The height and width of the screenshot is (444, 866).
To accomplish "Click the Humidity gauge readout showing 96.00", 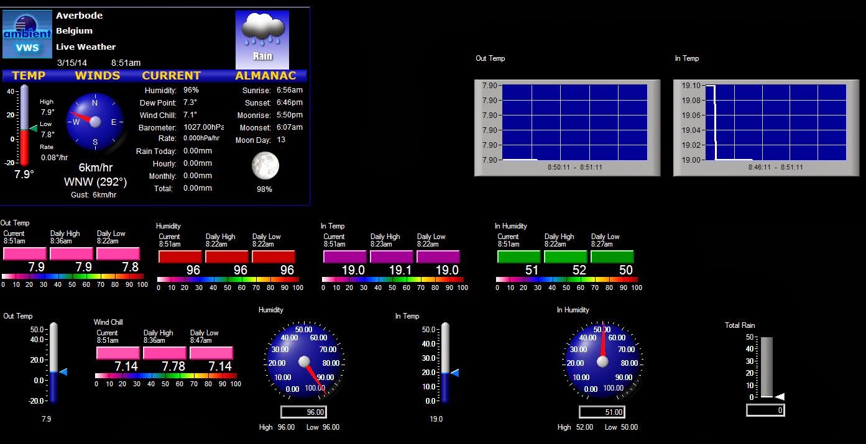I will (304, 412).
